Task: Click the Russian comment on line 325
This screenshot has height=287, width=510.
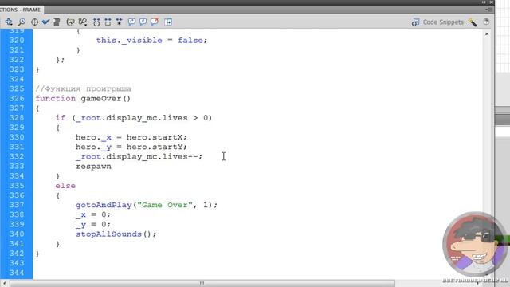Action: tap(83, 88)
